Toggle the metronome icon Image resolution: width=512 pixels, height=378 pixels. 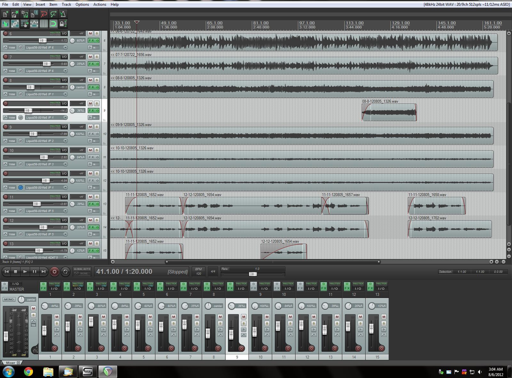click(x=63, y=14)
